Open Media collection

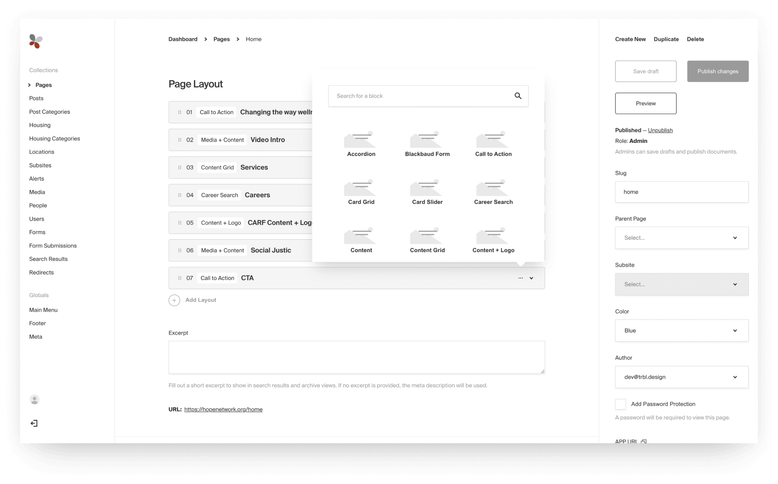[37, 192]
